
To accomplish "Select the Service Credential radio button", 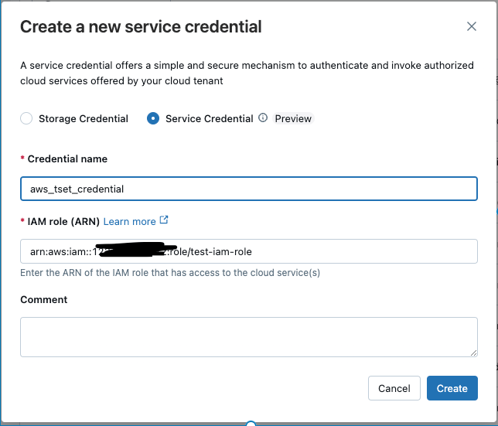I will (x=153, y=118).
